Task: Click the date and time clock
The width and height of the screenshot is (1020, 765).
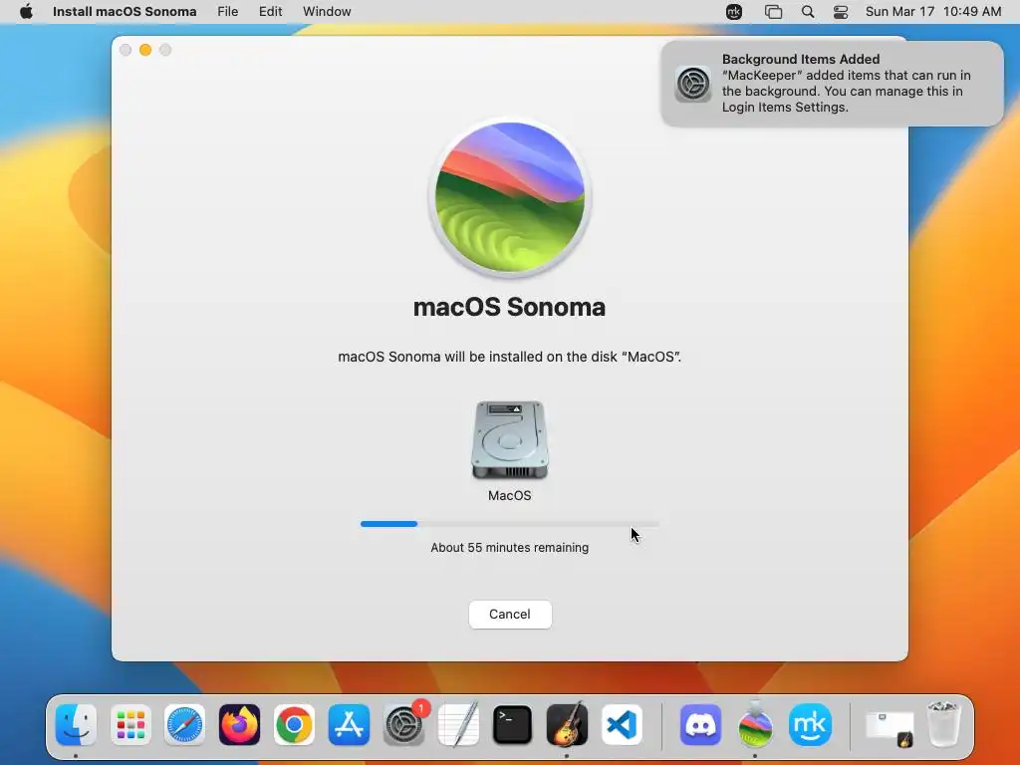Action: point(932,12)
